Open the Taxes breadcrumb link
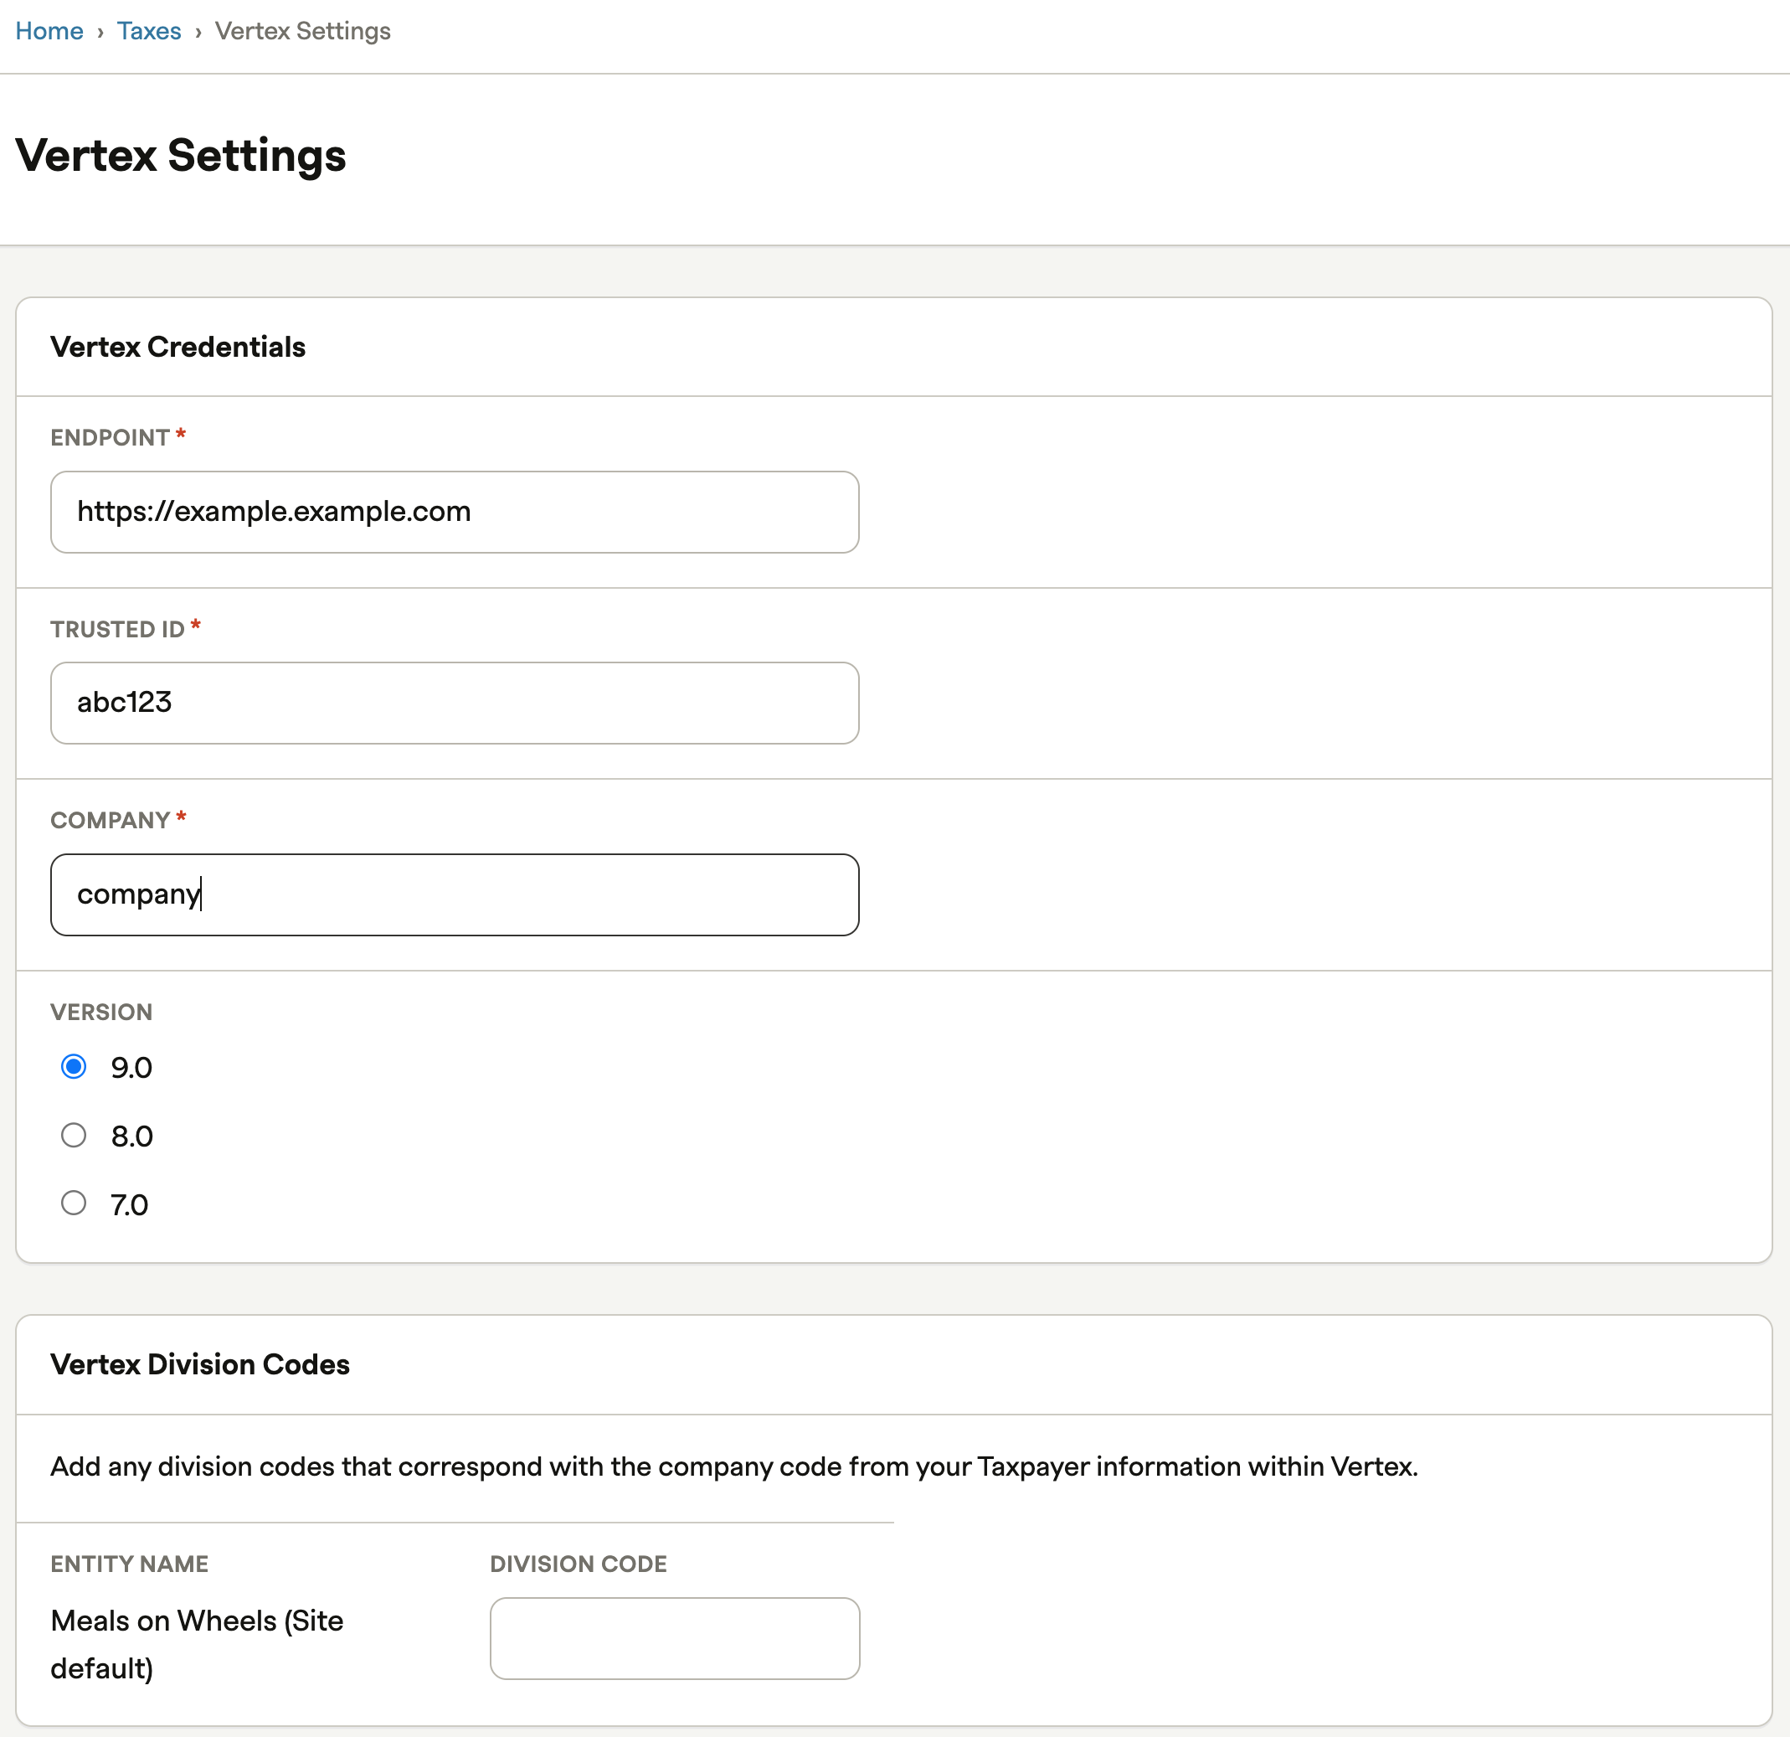 149,31
